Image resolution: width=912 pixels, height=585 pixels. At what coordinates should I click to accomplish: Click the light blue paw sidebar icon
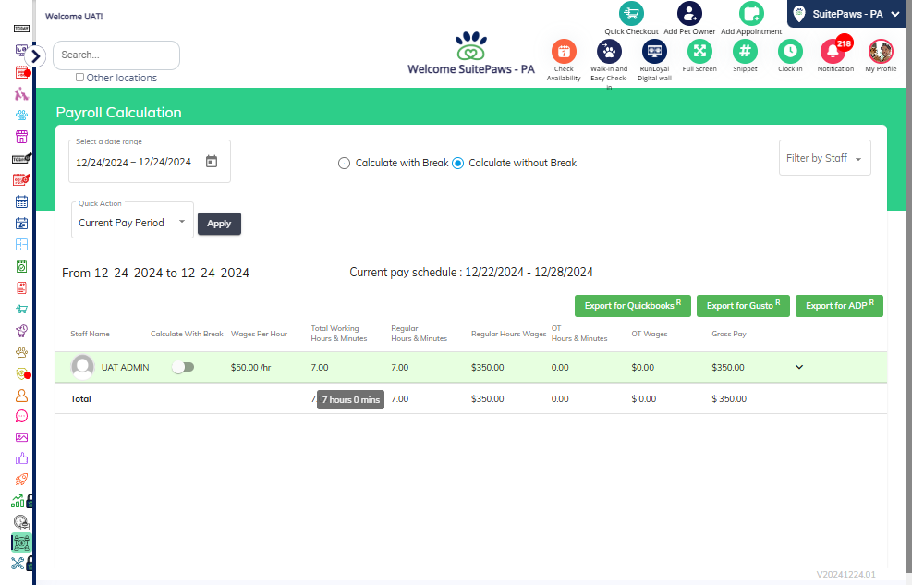click(21, 116)
